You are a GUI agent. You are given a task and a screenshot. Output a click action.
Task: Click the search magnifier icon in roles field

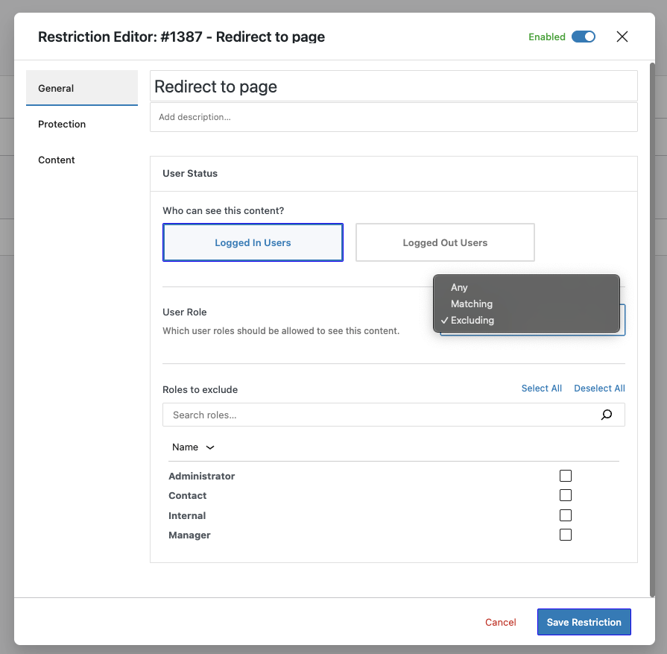(606, 415)
